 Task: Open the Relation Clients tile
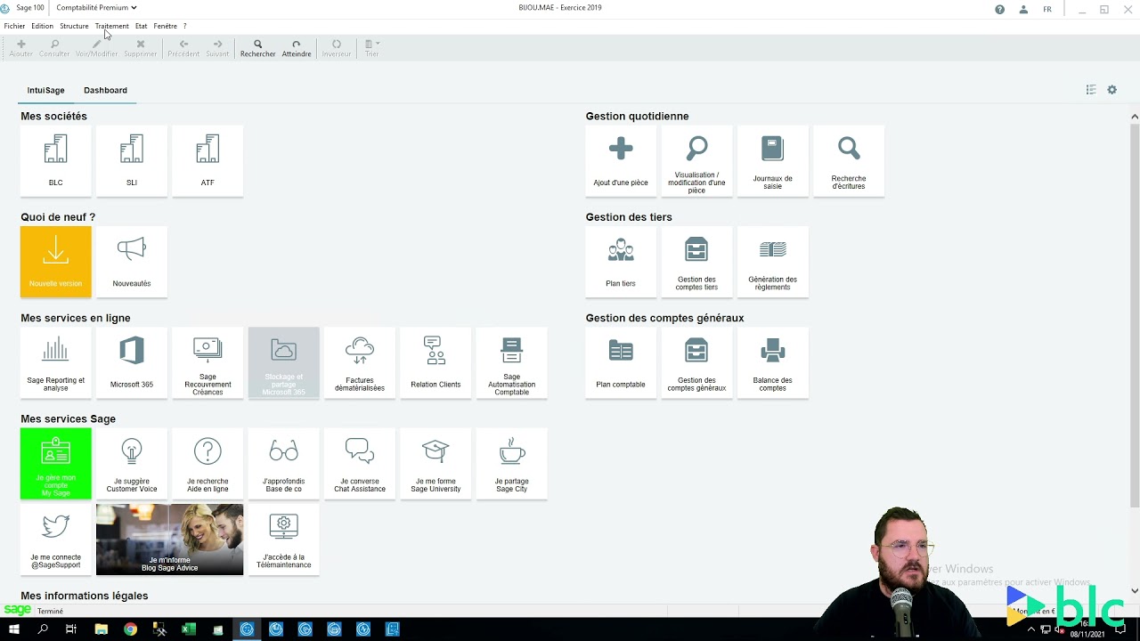point(436,362)
